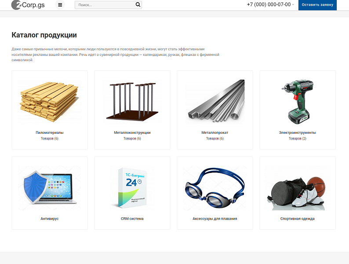Select the steel profiles product image
349x264 pixels.
215,101
